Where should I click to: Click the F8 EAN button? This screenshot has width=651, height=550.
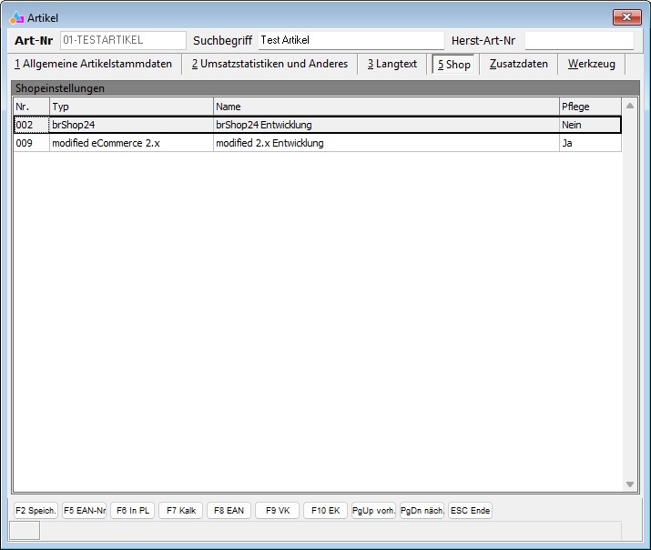[x=229, y=511]
